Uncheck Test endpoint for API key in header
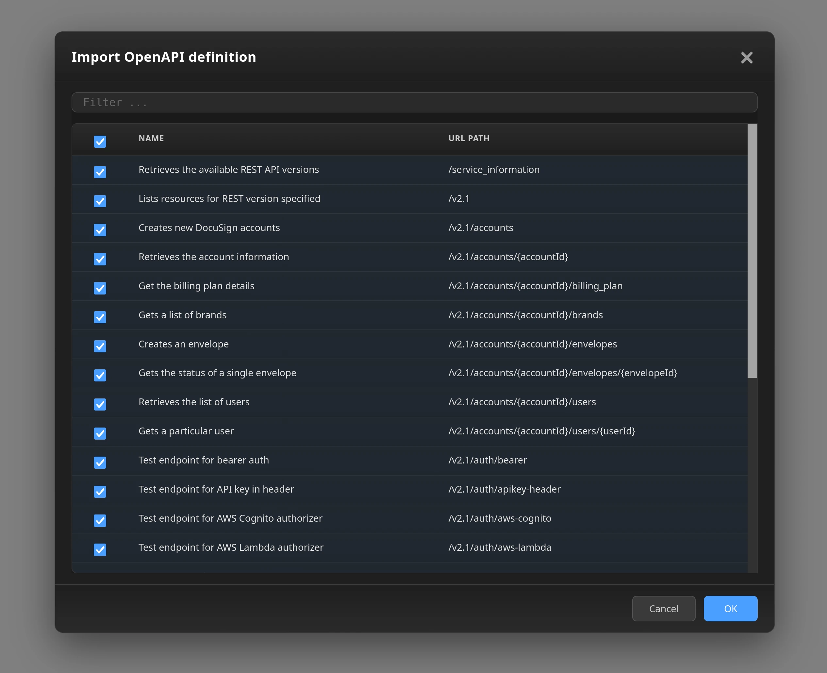 click(100, 492)
